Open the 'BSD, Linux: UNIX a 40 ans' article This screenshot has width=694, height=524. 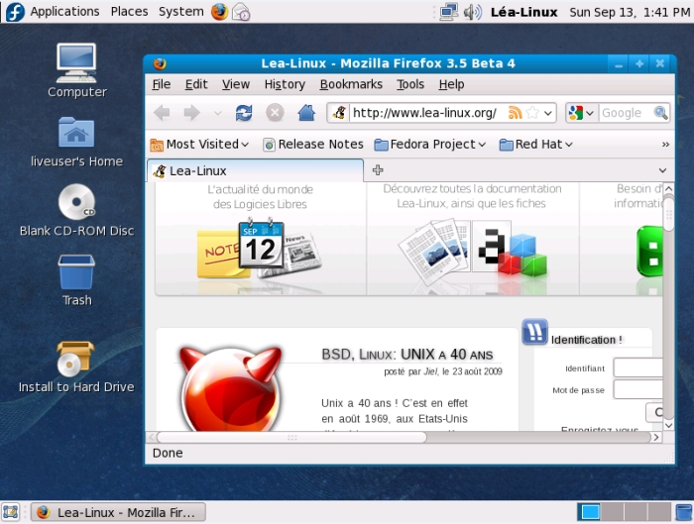(x=406, y=354)
